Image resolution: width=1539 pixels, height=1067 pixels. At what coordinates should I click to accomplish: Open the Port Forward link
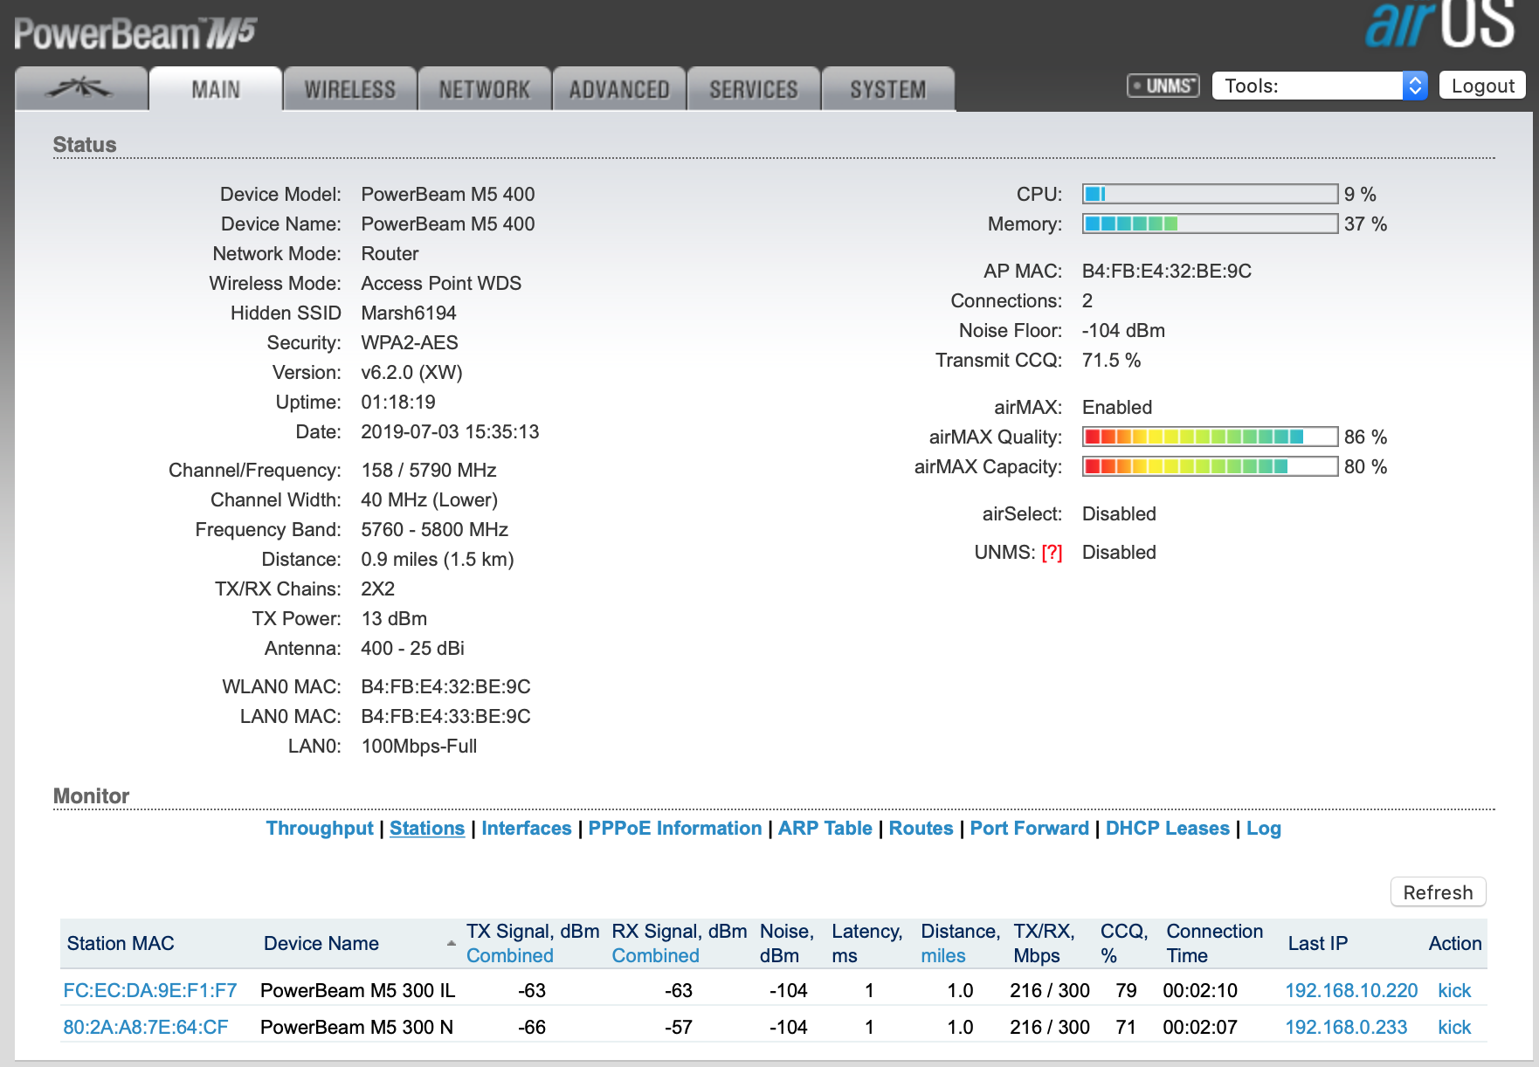(1030, 829)
